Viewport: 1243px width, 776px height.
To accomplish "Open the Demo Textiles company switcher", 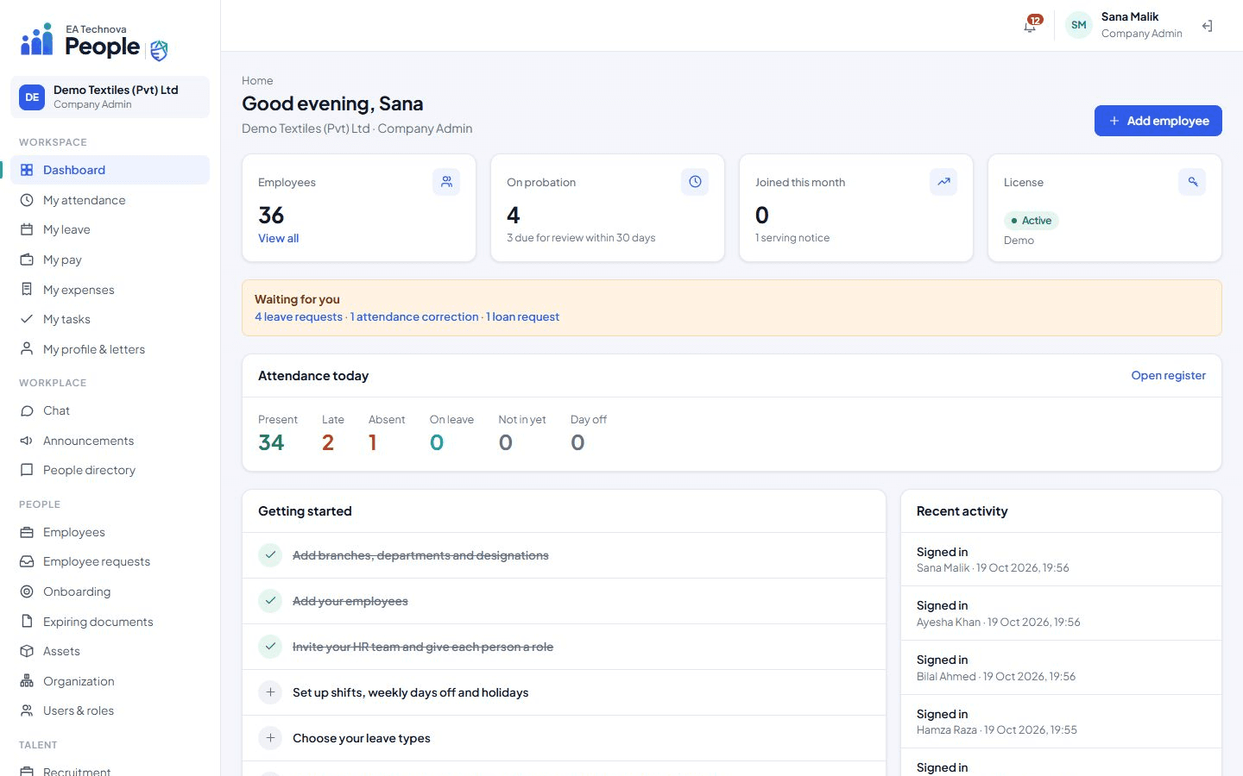I will tap(110, 97).
